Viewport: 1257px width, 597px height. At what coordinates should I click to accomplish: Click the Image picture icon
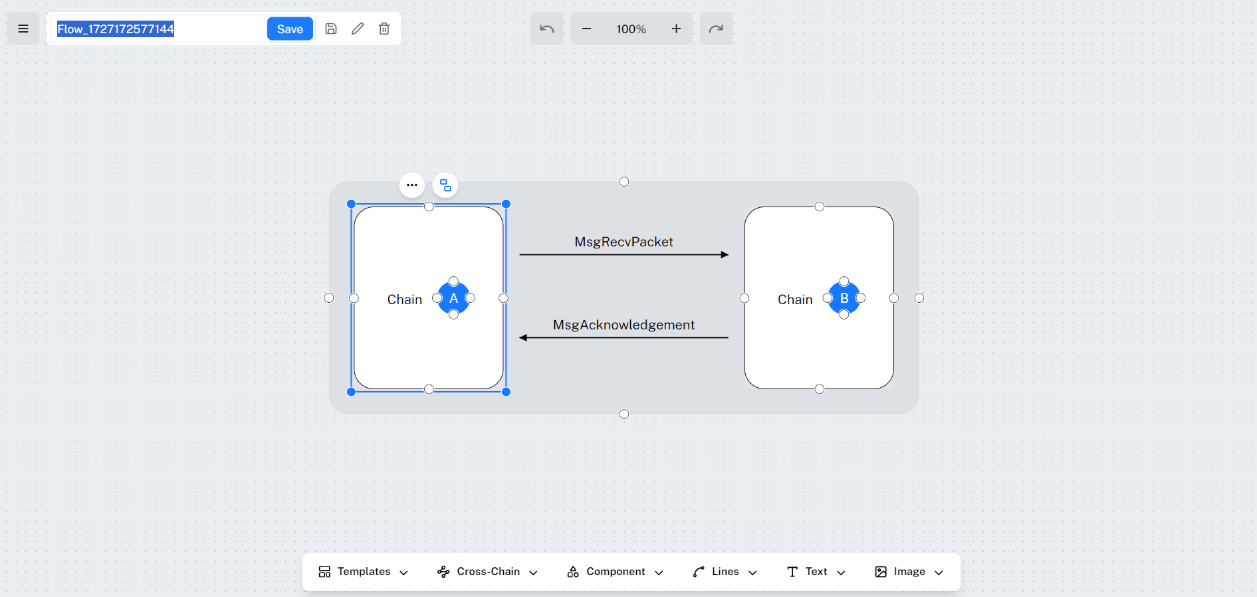coord(881,572)
